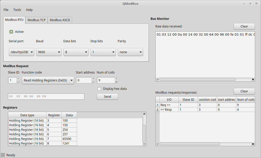This screenshot has width=261, height=158.
Task: Minimize the QModBus window
Action: tap(244, 4)
